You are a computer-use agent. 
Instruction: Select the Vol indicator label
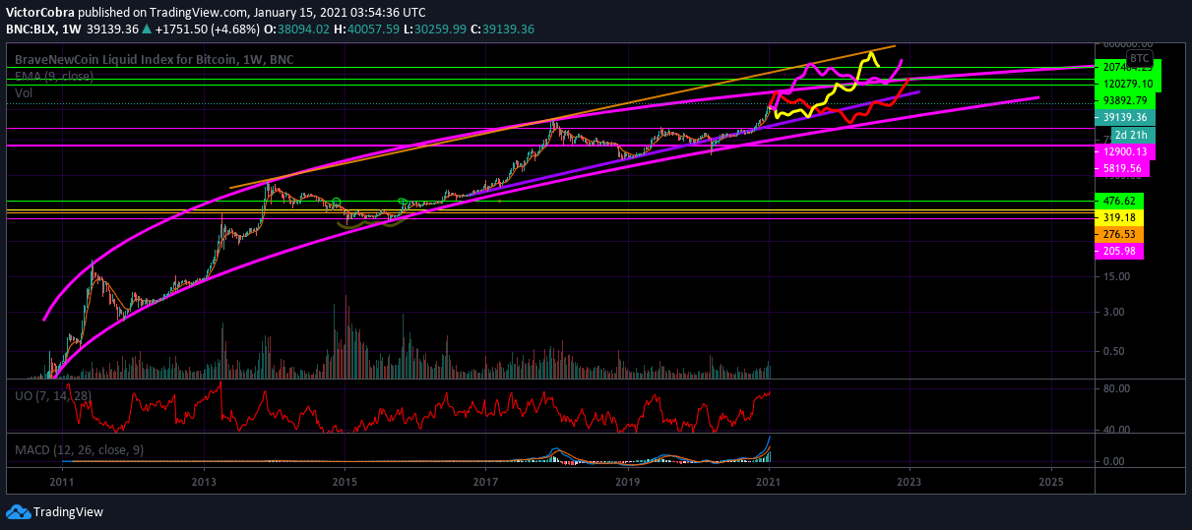tap(22, 92)
